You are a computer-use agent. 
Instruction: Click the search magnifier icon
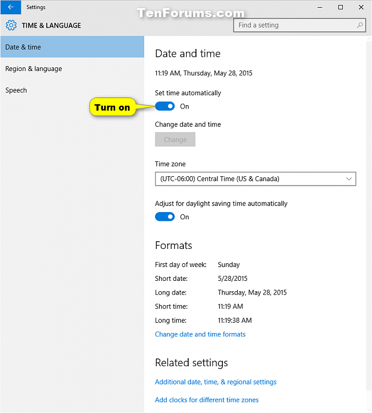click(360, 25)
